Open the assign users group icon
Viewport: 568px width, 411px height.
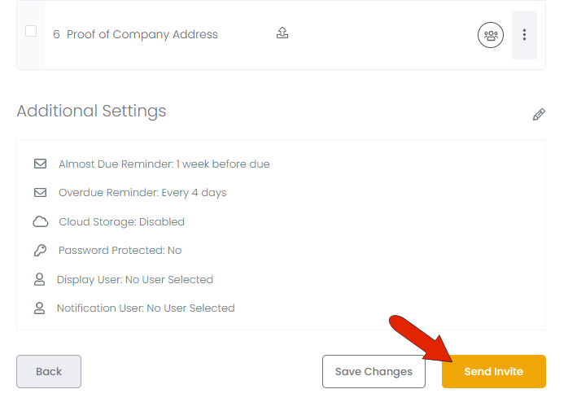491,35
